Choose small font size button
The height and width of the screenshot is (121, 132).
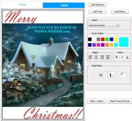pyautogui.click(x=93, y=75)
